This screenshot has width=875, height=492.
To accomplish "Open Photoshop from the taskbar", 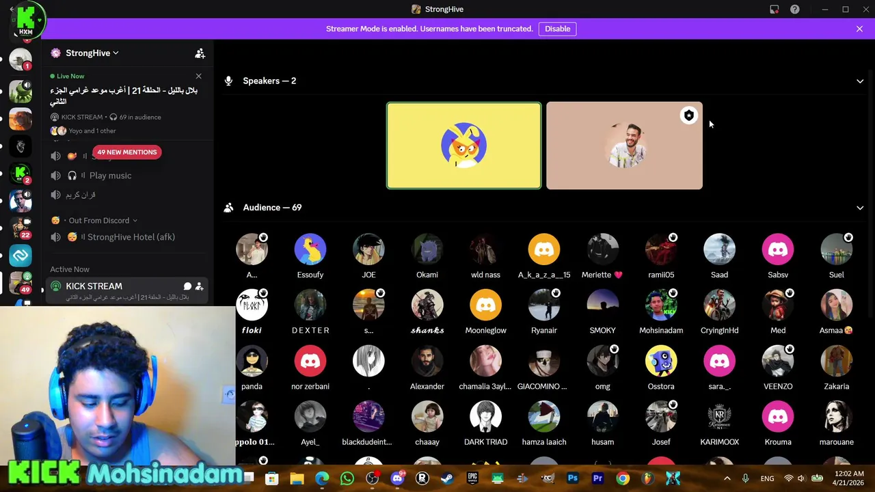I will tap(573, 478).
